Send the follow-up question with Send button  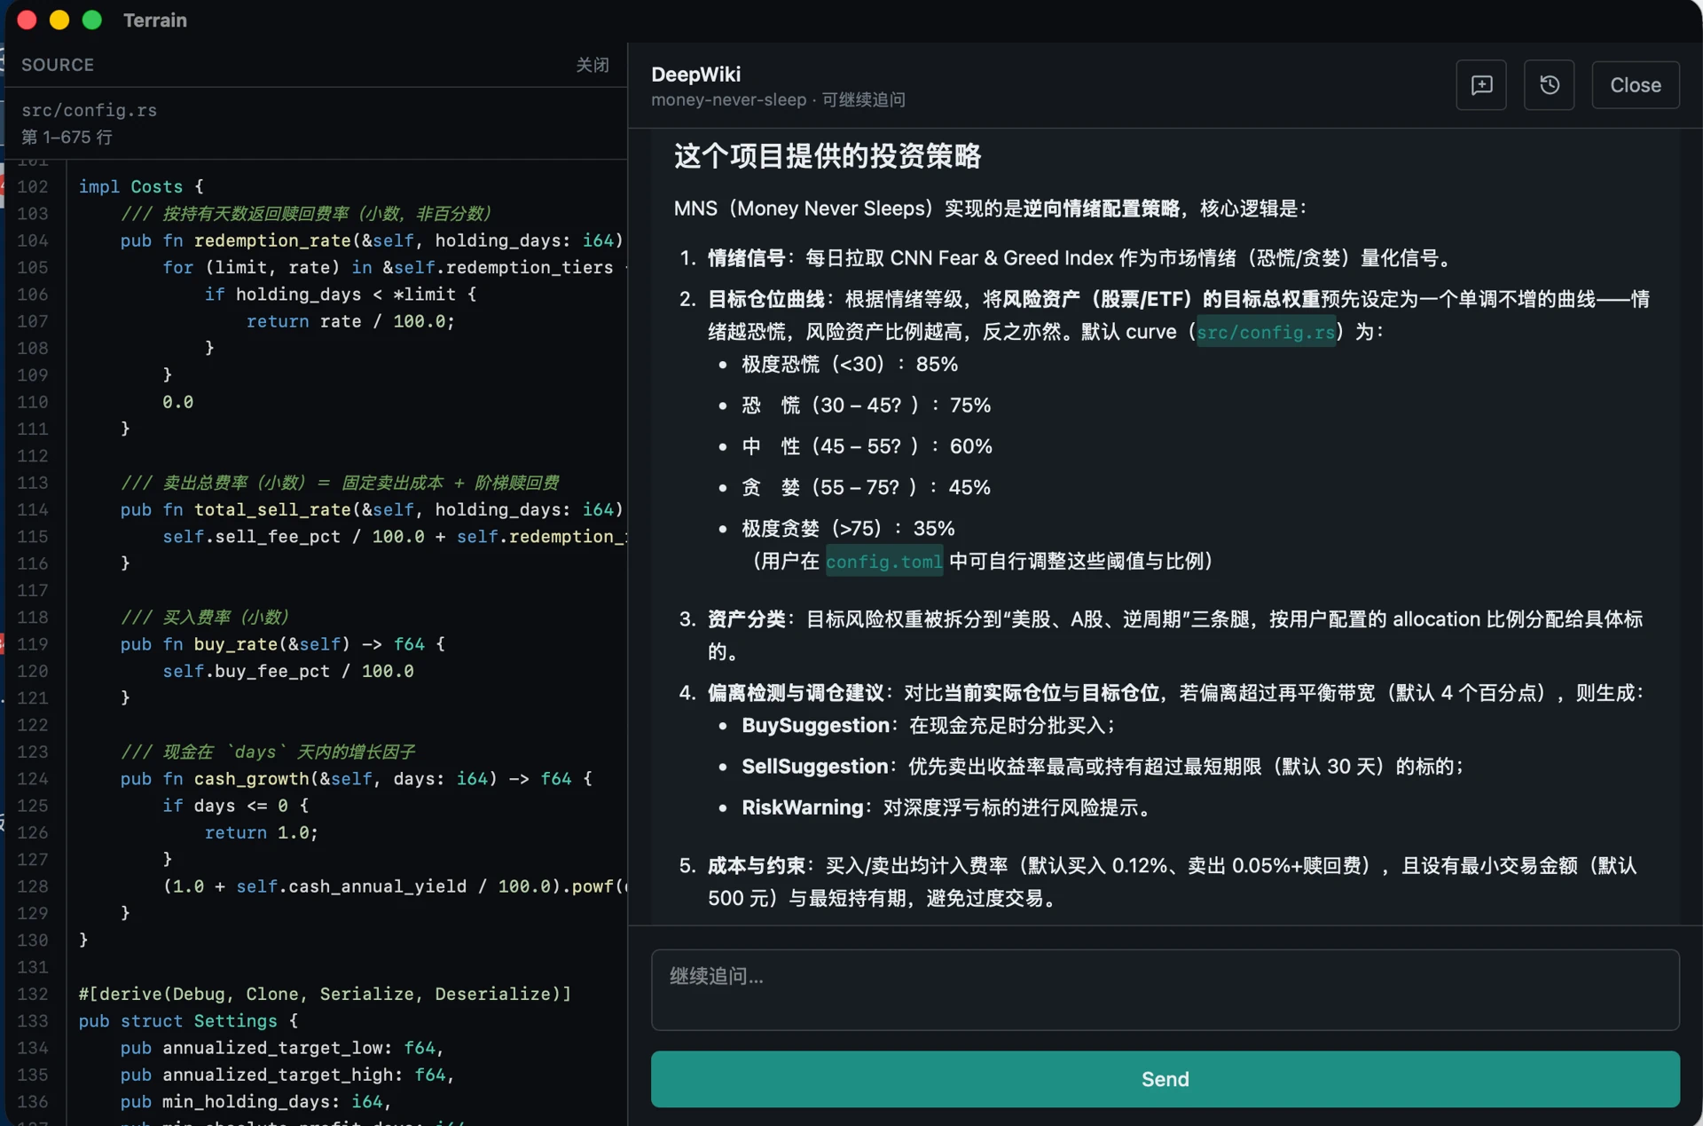point(1165,1079)
